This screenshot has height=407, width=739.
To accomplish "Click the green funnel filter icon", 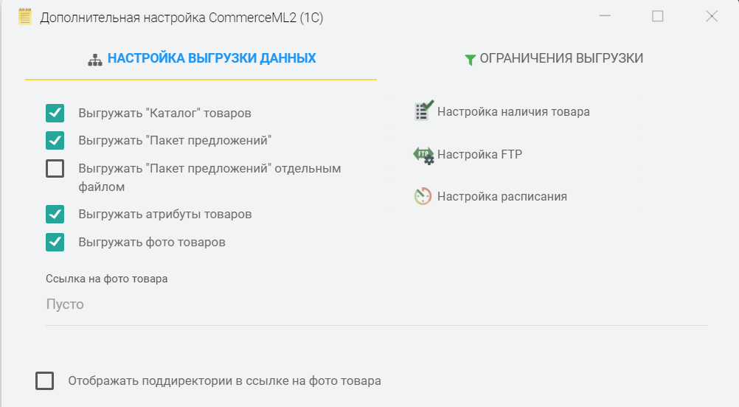I will pyautogui.click(x=470, y=60).
